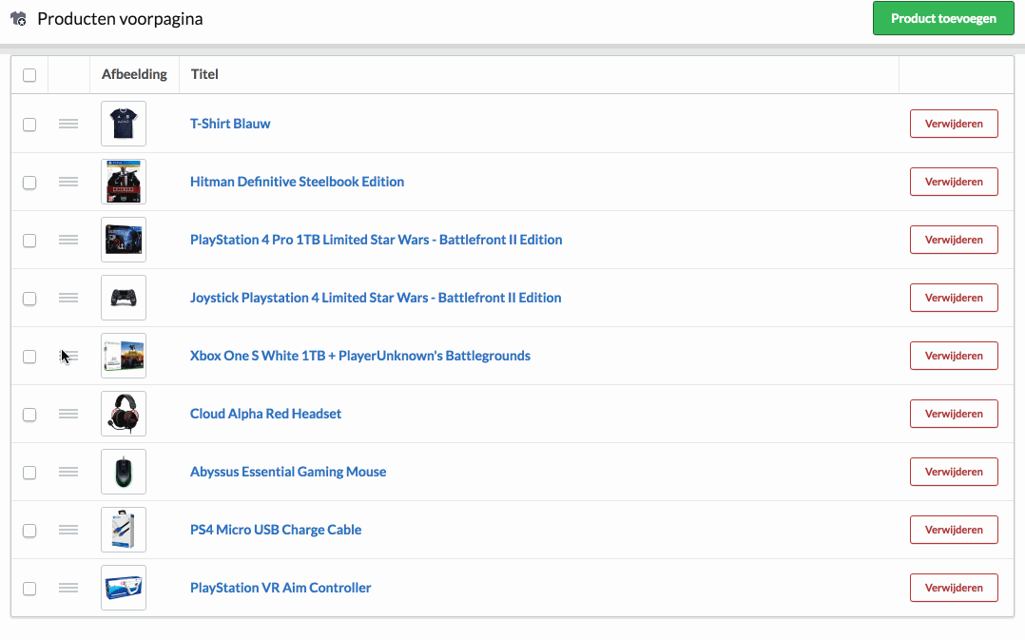
Task: Click the Afbeelding column header
Action: 134,74
